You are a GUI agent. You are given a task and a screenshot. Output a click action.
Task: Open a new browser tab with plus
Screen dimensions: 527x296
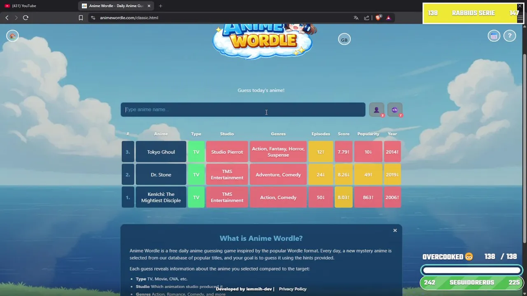pyautogui.click(x=161, y=6)
